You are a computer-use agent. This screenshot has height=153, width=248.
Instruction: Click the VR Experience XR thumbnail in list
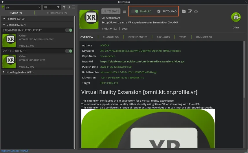9,61
